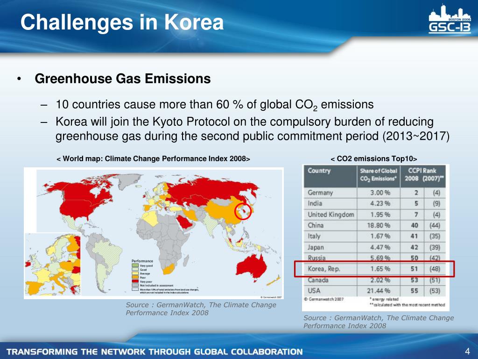This screenshot has height=359, width=478.
Task: Click the "CO2 emissions Top10" caption
Action: [374, 159]
